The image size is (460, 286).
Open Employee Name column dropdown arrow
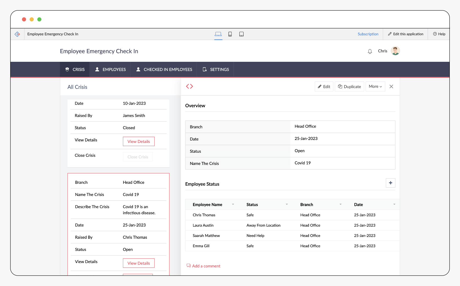(x=233, y=205)
